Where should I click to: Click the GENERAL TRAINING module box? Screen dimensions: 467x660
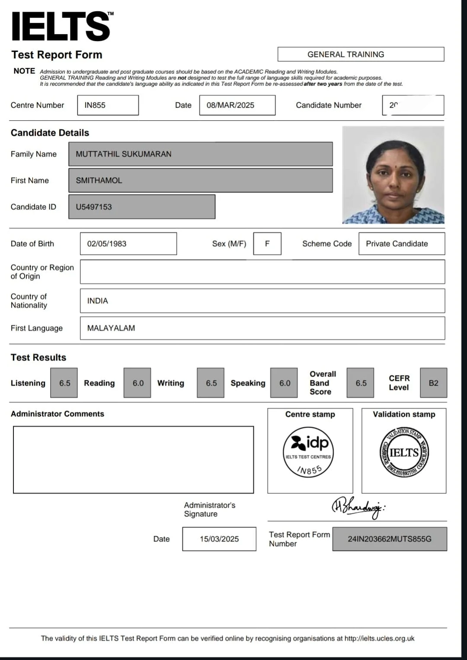point(361,54)
